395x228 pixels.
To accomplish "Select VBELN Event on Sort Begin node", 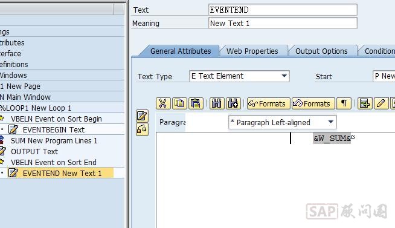I will [56, 119].
